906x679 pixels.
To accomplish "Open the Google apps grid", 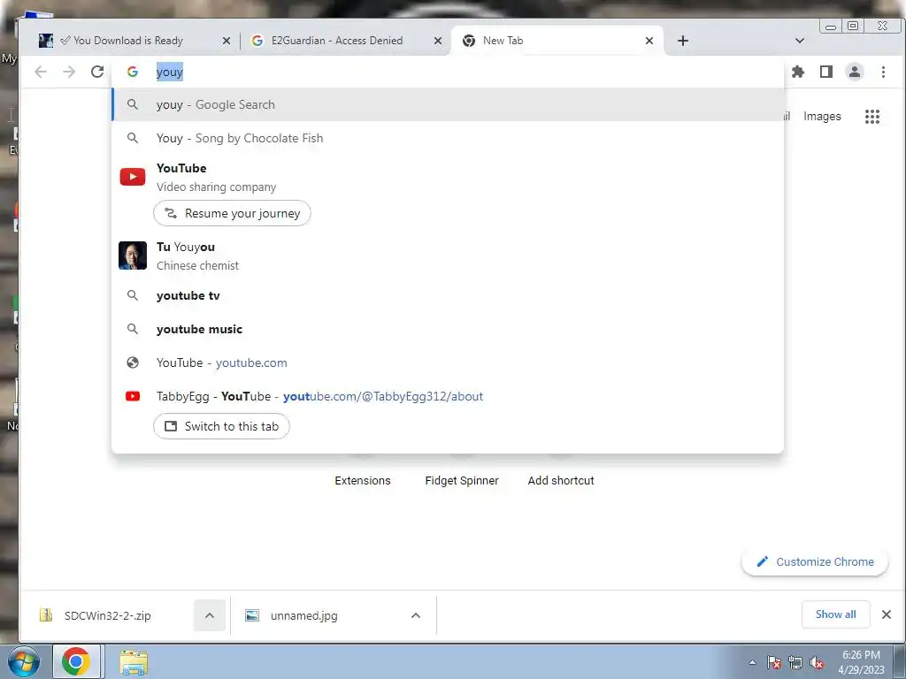I will click(x=871, y=117).
